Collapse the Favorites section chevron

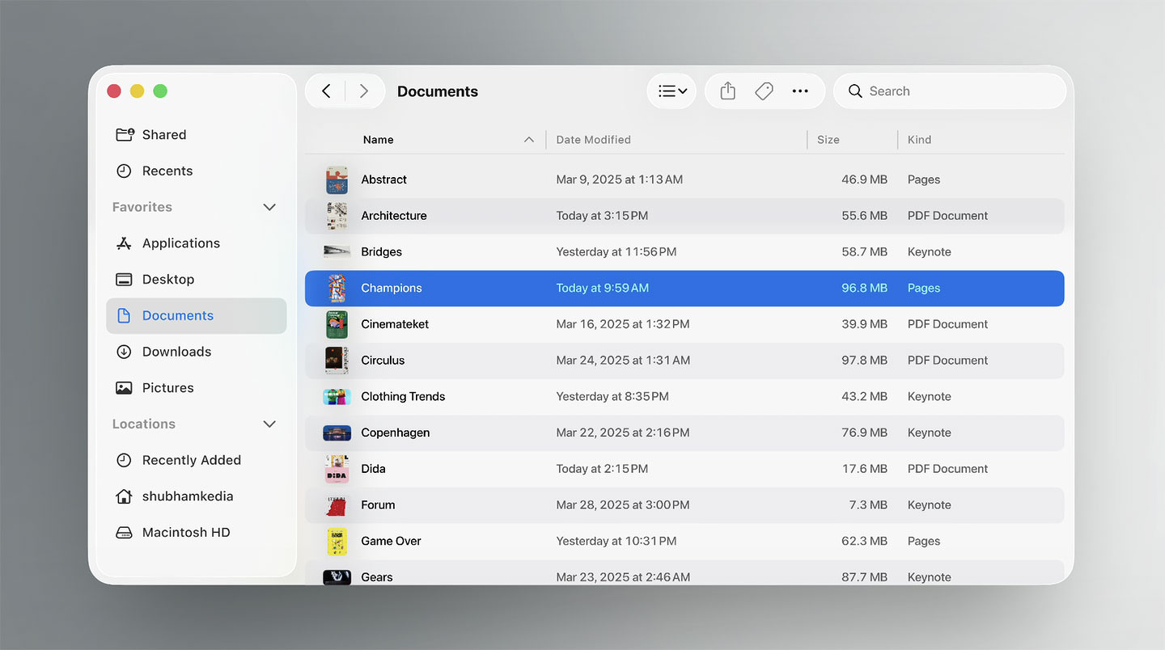click(x=269, y=207)
